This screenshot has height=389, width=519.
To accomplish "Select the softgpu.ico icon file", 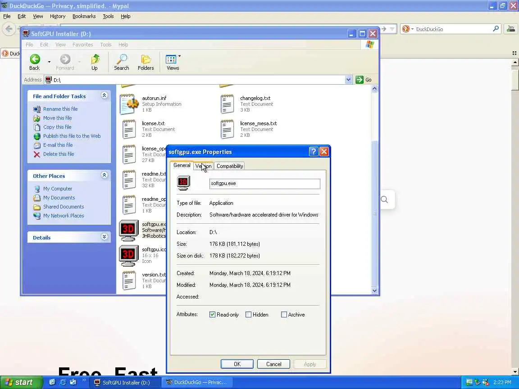I will [129, 255].
